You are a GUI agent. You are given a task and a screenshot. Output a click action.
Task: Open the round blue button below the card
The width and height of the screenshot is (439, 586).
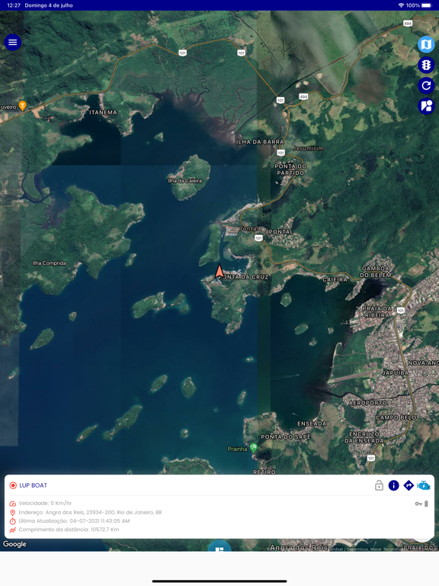click(x=219, y=546)
